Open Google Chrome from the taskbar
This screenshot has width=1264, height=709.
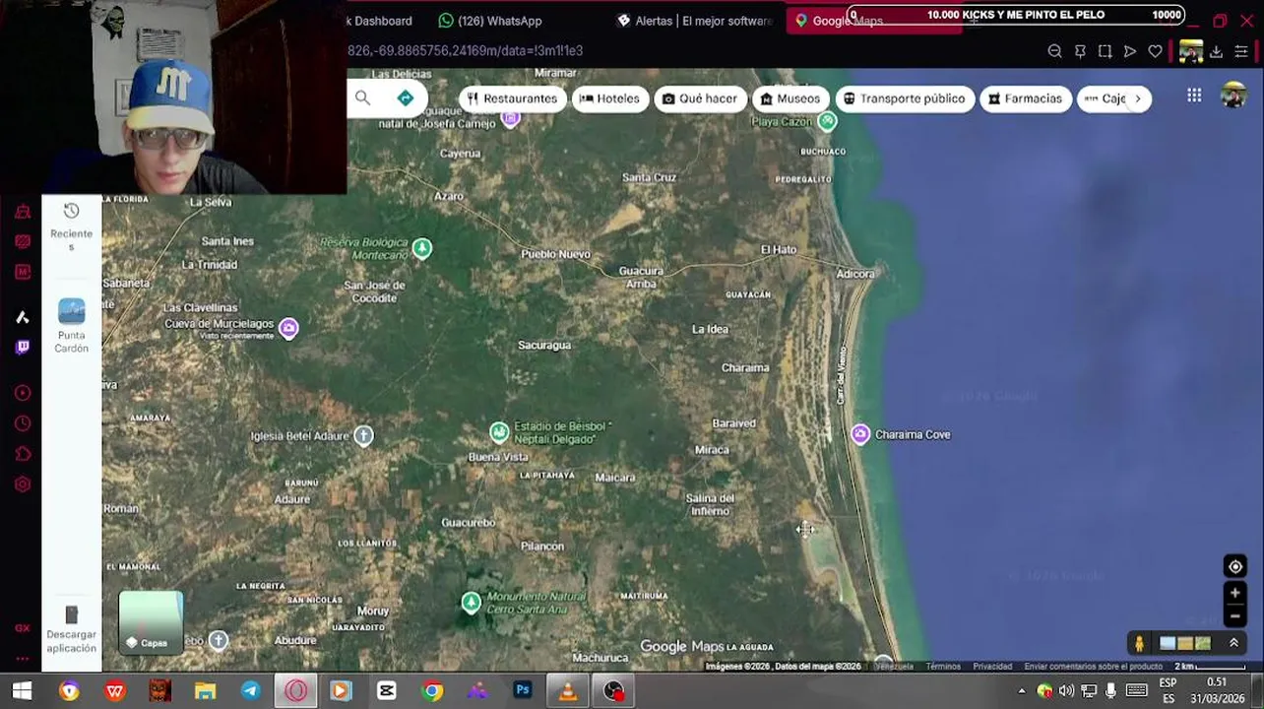[x=432, y=691]
